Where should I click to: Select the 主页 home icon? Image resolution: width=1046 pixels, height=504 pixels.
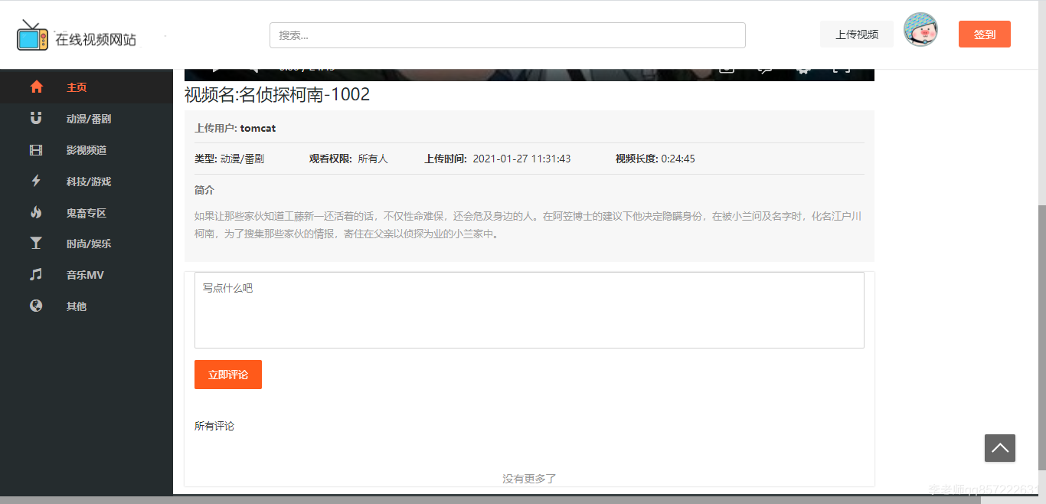[x=36, y=87]
